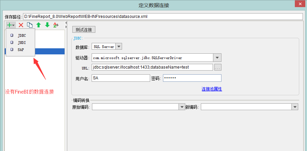This screenshot has height=151, width=307.
Task: Expand the 驱动器 driver dropdown arrow
Action: (x=217, y=58)
